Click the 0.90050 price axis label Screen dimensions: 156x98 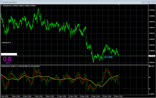point(152,51)
